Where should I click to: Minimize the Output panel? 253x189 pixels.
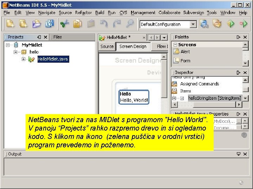pos(238,154)
